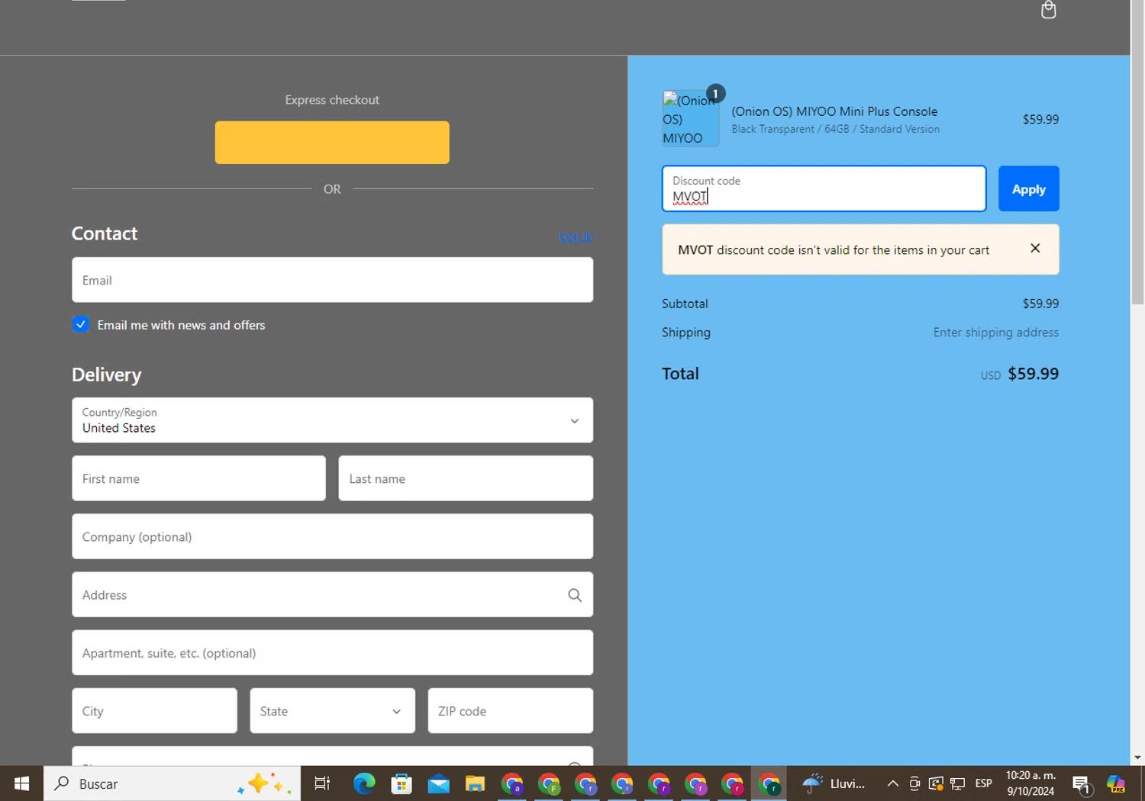Click the First name field

tap(198, 478)
